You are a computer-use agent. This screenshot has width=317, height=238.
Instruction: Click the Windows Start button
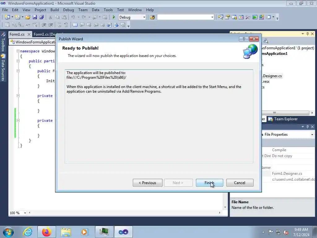coord(8,232)
